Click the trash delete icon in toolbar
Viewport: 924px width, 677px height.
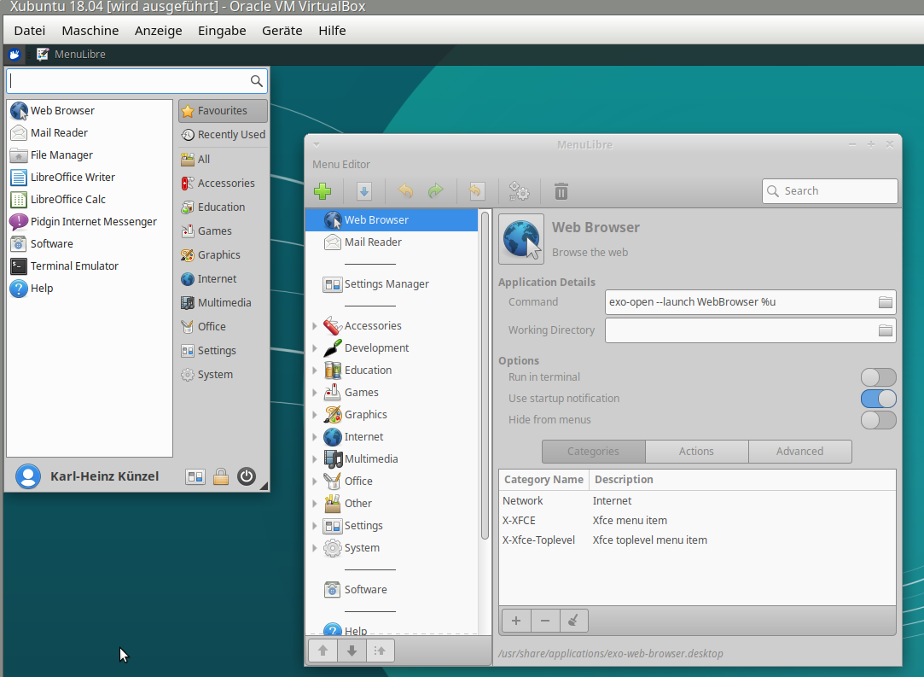point(561,191)
